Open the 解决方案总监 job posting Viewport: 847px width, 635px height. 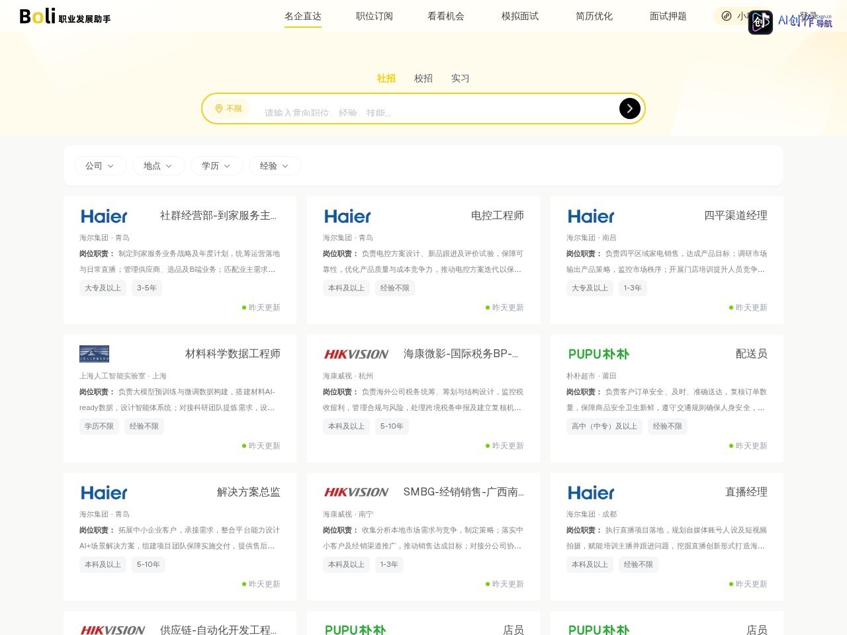pyautogui.click(x=249, y=492)
